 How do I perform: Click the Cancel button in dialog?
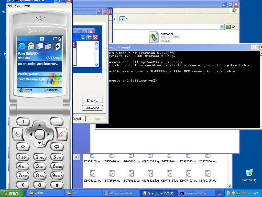click(79, 119)
